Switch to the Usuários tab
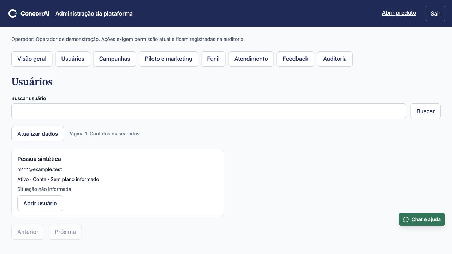Viewport: 452px width, 254px height. click(x=73, y=59)
